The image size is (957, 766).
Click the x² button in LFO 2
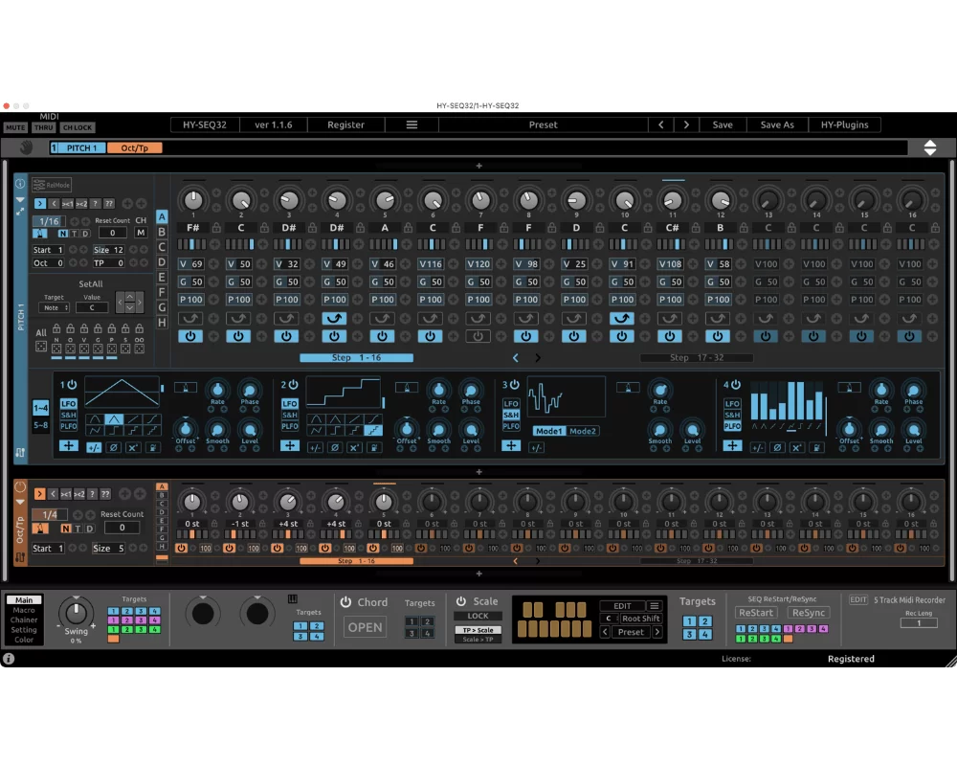[x=354, y=447]
